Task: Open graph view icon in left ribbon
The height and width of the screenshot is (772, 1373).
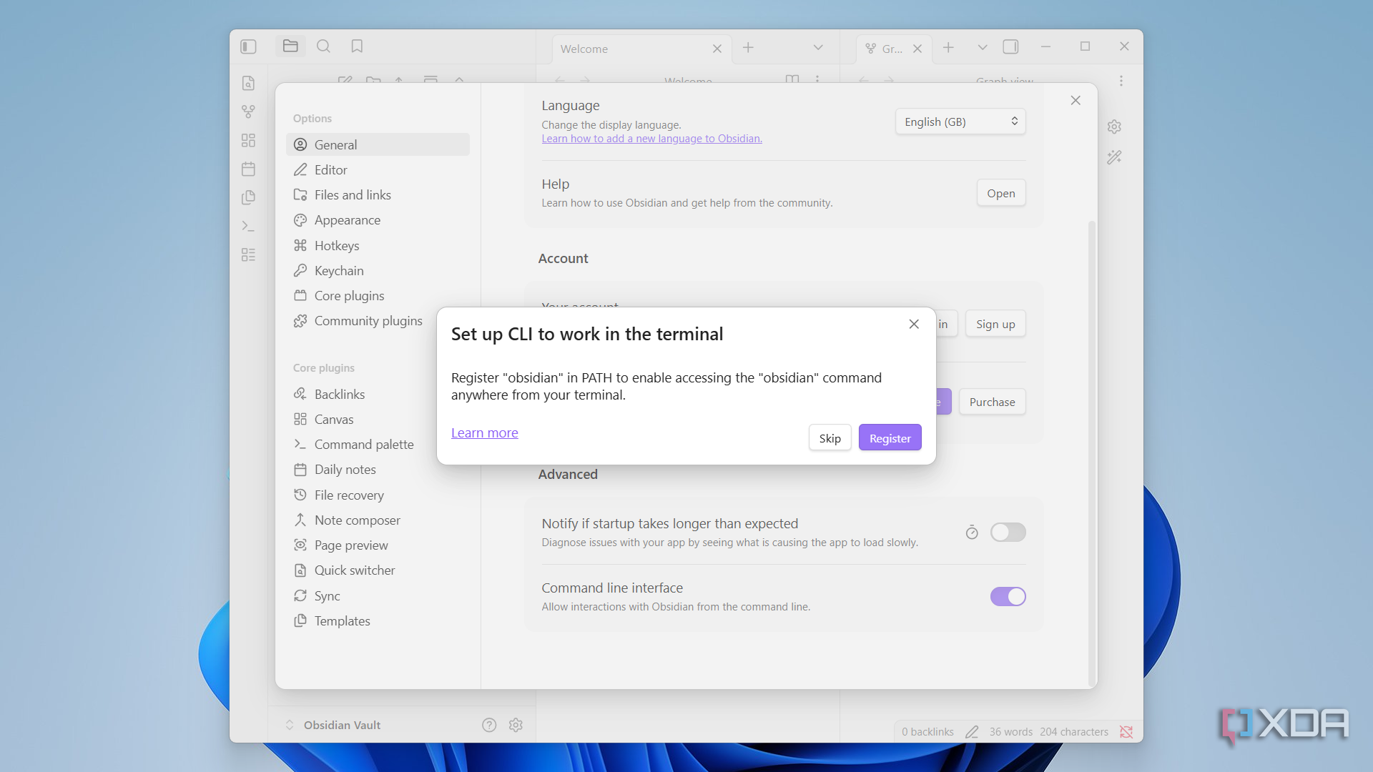Action: [248, 112]
